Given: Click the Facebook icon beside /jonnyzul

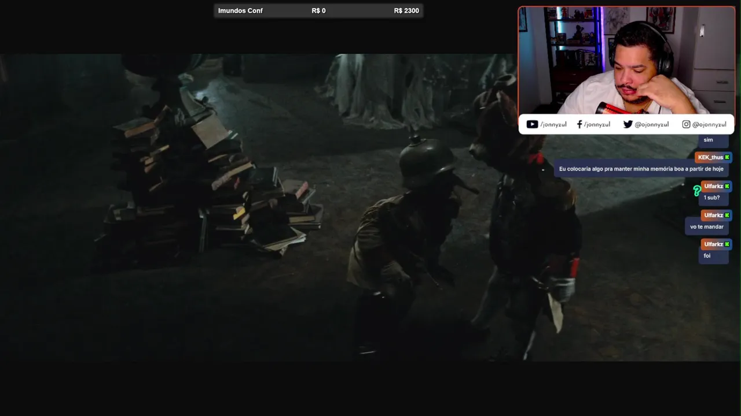Looking at the screenshot, I should [579, 124].
